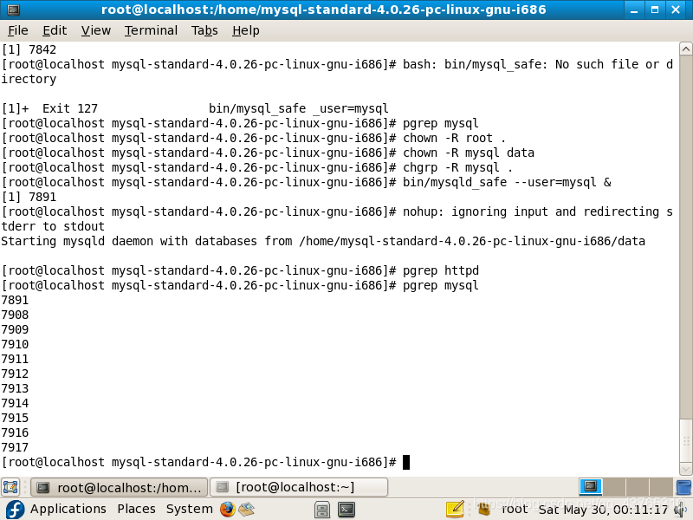Open the File menu
The height and width of the screenshot is (520, 693).
coord(17,30)
